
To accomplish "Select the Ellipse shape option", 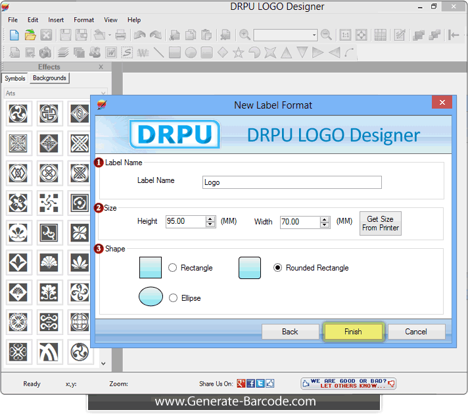I will (173, 298).
